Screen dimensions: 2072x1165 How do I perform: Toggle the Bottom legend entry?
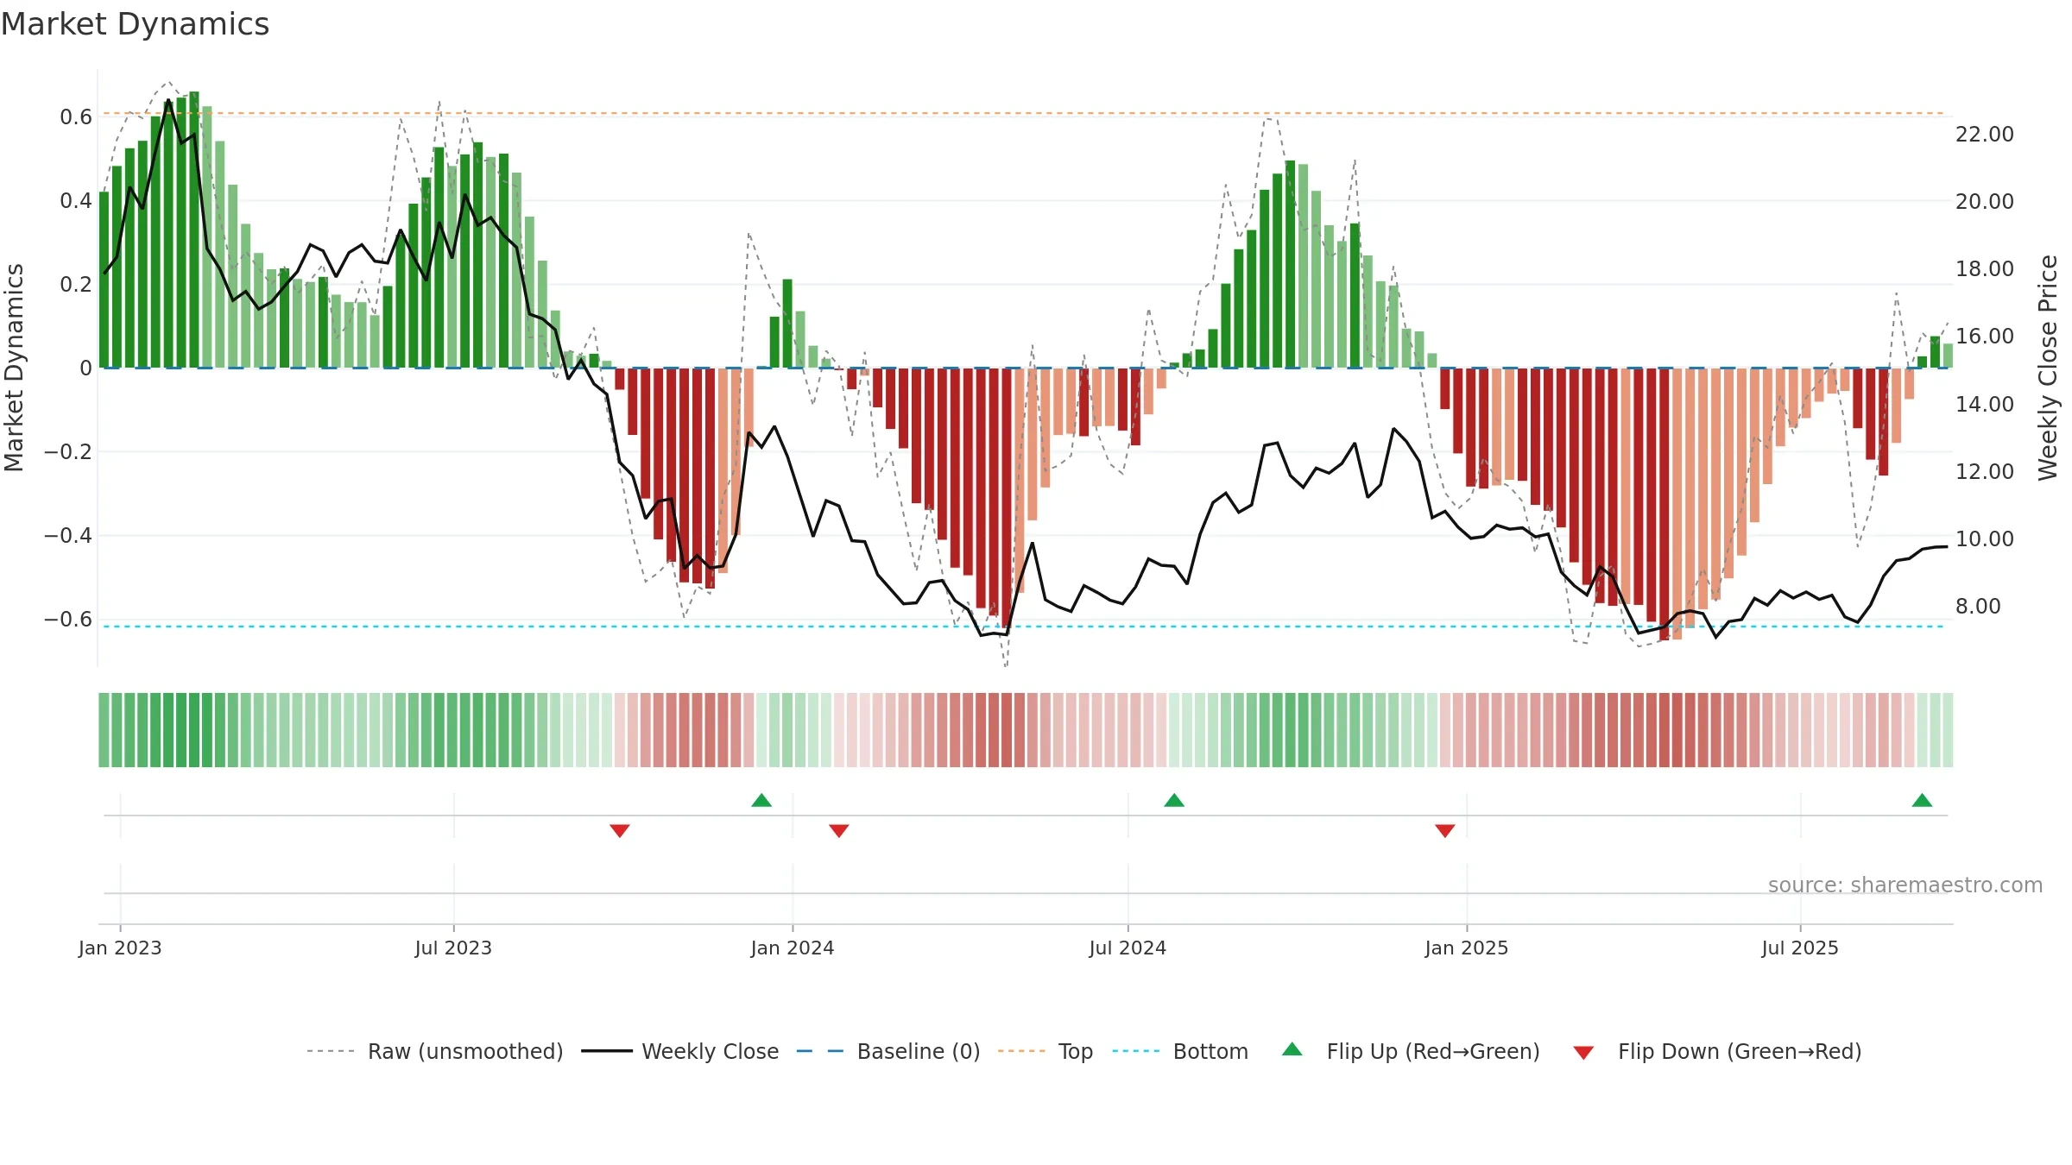[1180, 1051]
